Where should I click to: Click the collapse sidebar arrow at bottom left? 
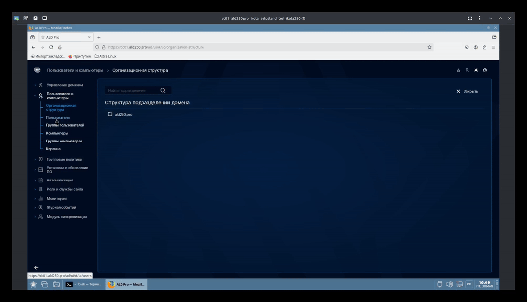pos(36,268)
